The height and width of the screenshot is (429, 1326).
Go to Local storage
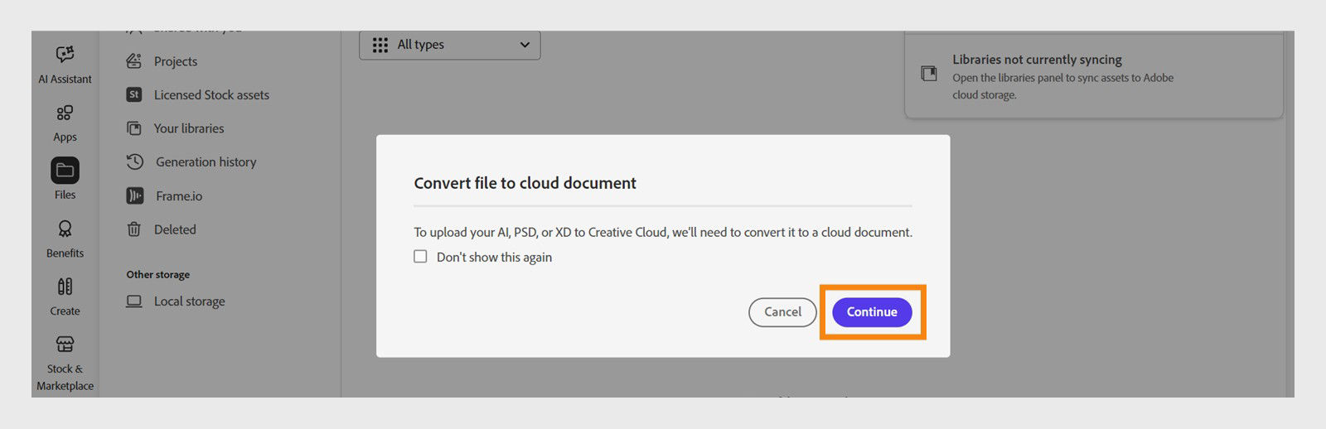click(x=190, y=301)
